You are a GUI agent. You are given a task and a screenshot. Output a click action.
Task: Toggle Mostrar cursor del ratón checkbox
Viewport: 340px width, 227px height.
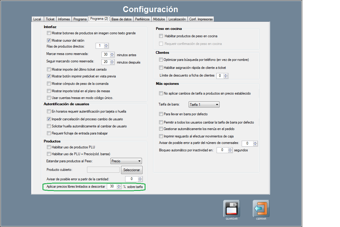pos(49,40)
